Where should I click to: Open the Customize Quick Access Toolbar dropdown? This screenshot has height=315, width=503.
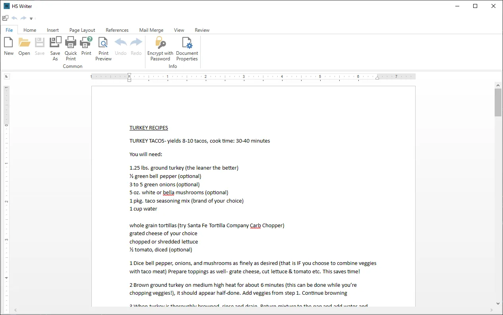(31, 18)
